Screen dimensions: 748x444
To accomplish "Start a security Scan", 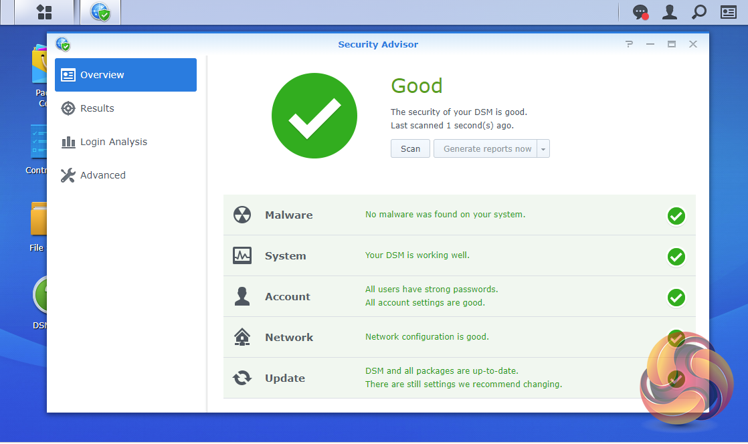I will pyautogui.click(x=410, y=149).
